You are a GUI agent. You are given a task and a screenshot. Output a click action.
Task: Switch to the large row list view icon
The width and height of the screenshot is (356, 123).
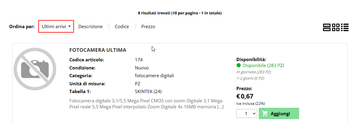tap(327, 27)
